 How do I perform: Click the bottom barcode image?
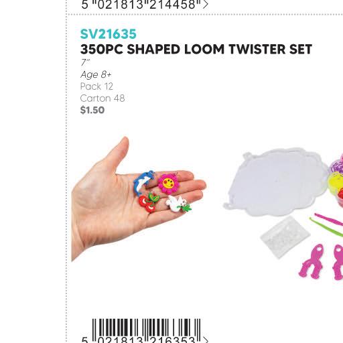point(146,330)
